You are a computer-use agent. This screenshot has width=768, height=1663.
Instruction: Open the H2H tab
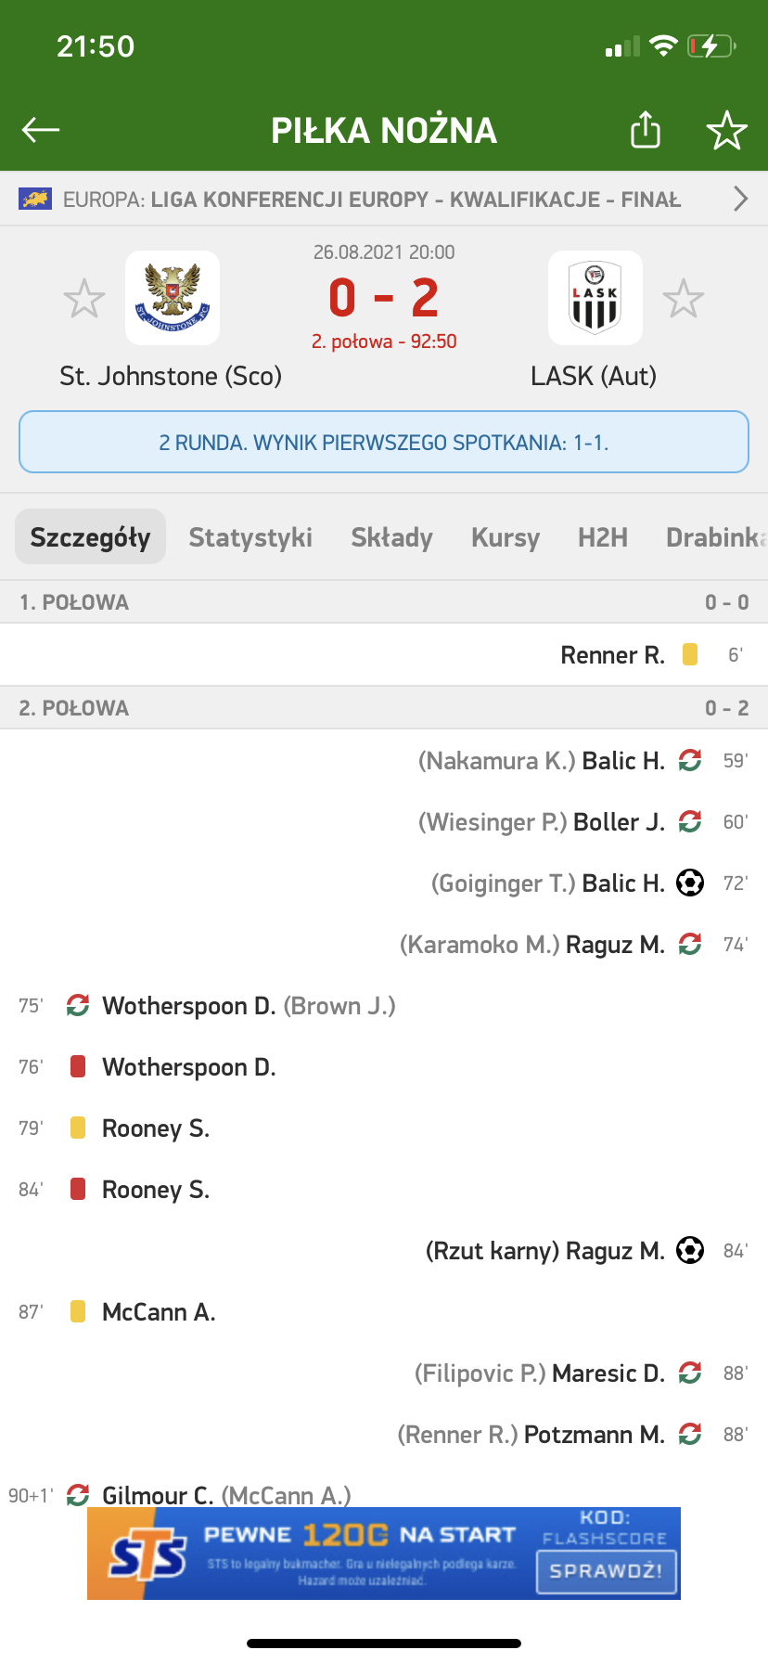[x=603, y=537]
